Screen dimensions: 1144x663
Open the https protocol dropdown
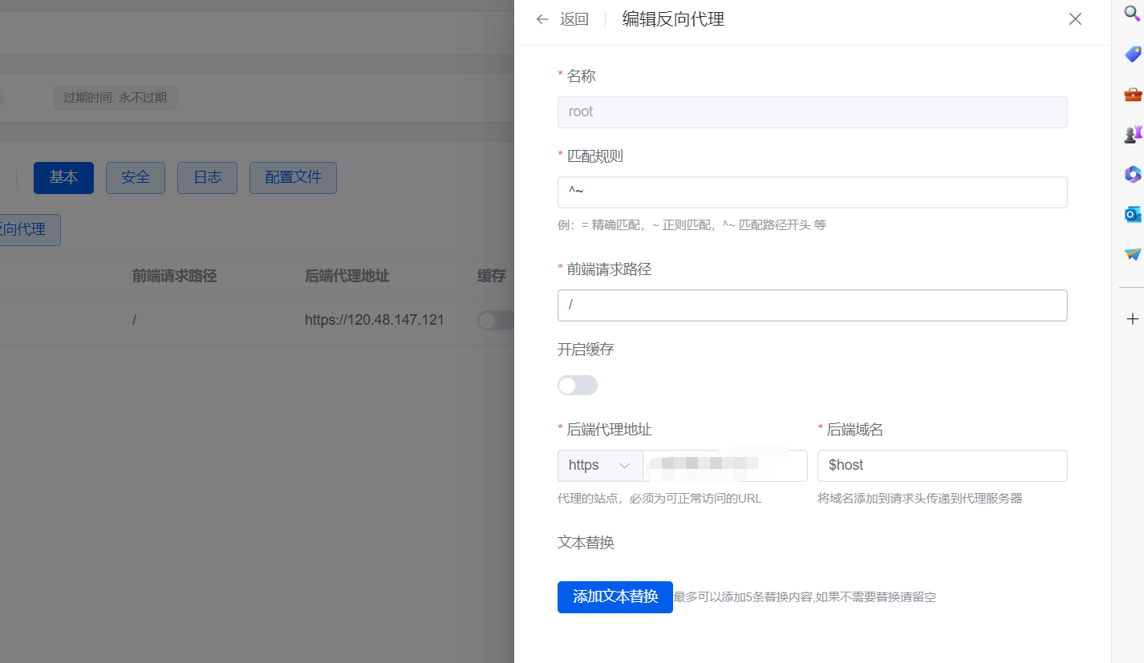(x=600, y=465)
